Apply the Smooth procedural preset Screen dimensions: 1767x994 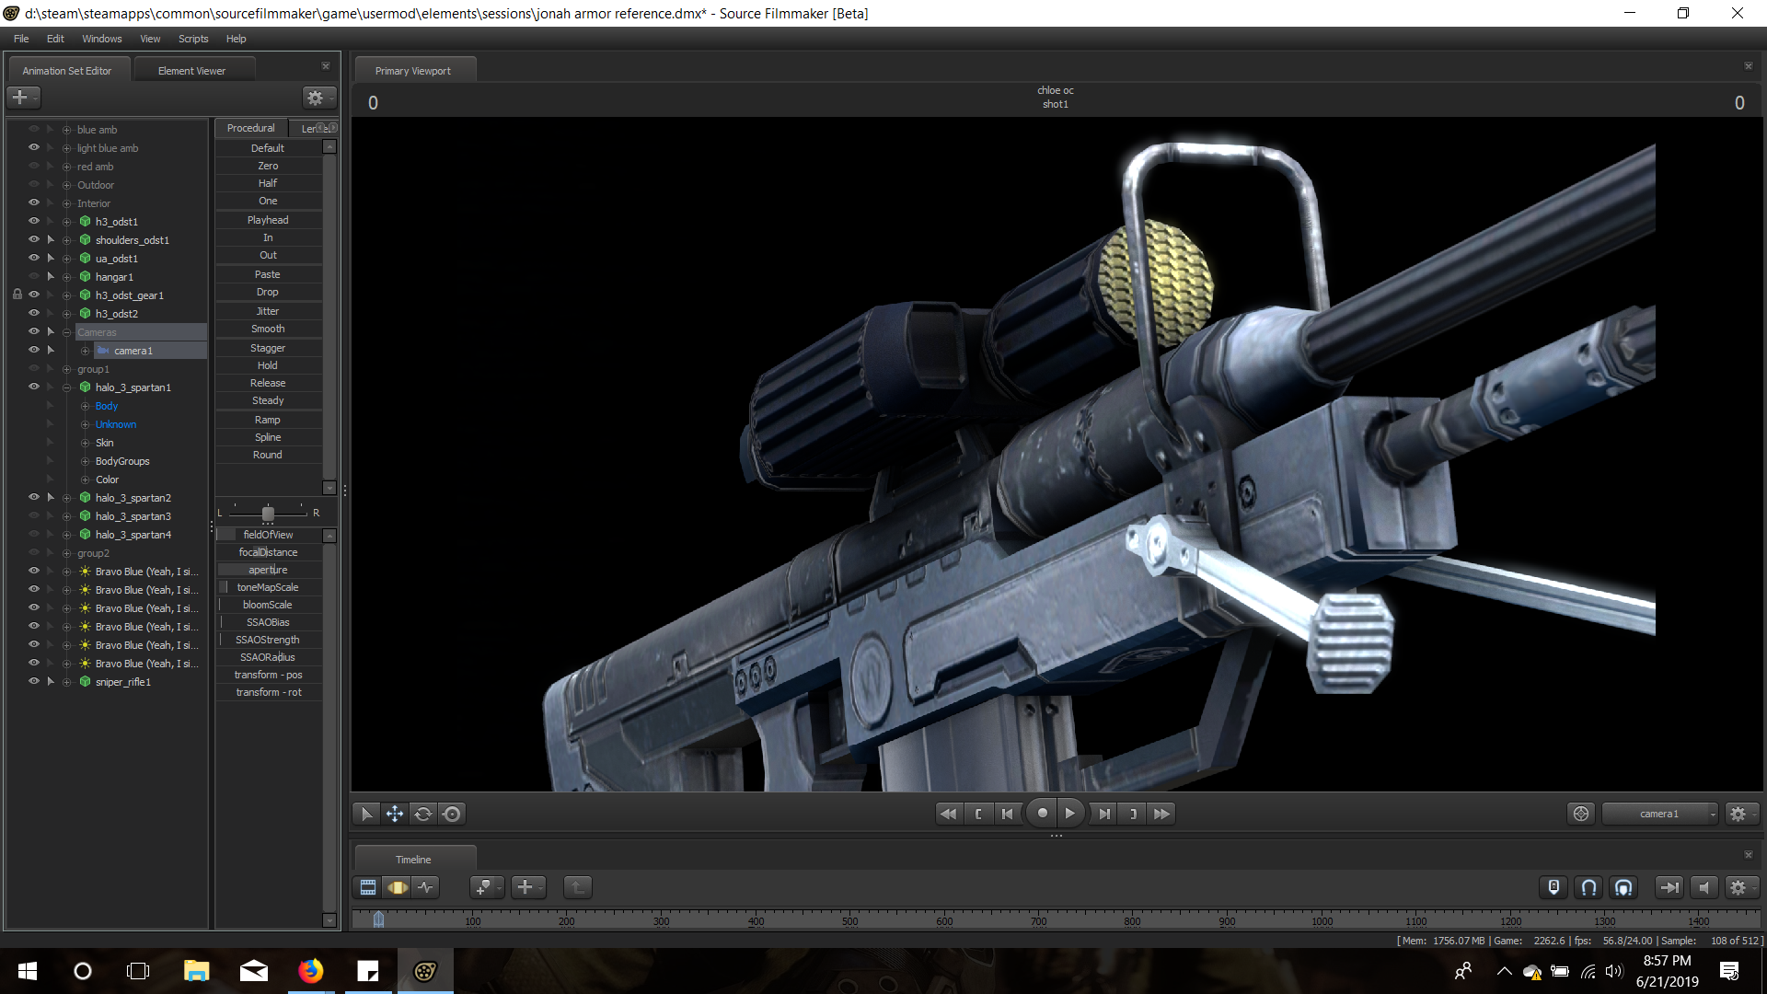268,329
